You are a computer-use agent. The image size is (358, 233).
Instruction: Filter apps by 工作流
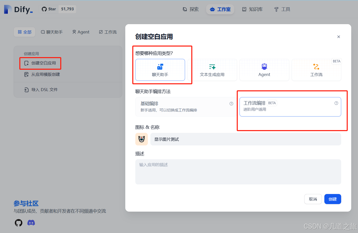click(x=108, y=32)
